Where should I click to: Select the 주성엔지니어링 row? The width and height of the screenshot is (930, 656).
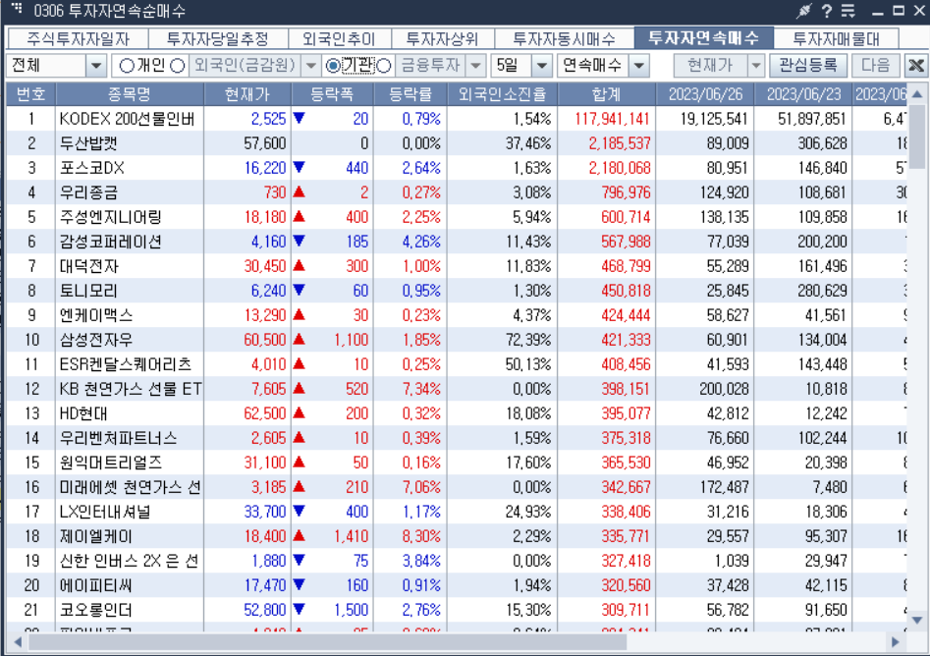(457, 217)
